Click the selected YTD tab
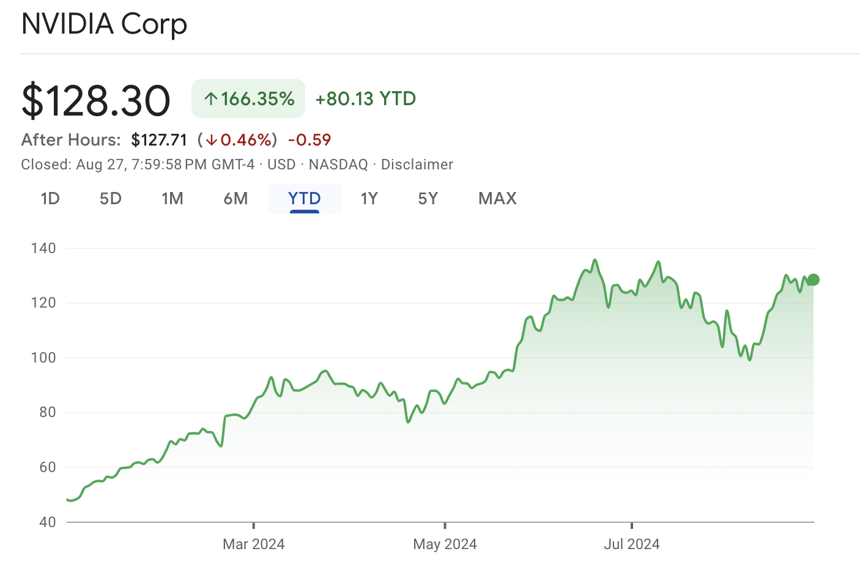The width and height of the screenshot is (860, 565). (x=305, y=199)
